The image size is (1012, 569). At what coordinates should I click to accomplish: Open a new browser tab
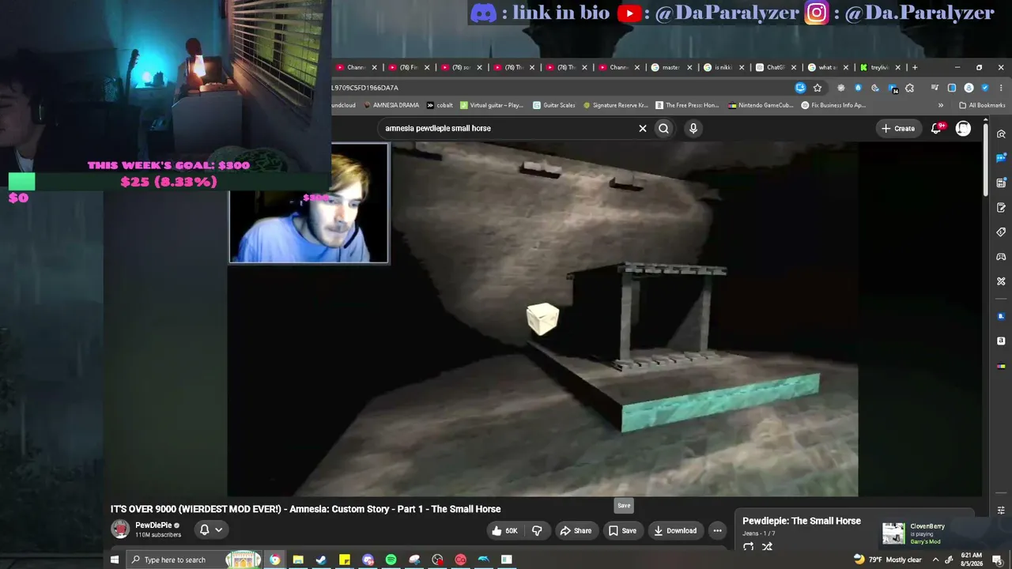point(915,67)
